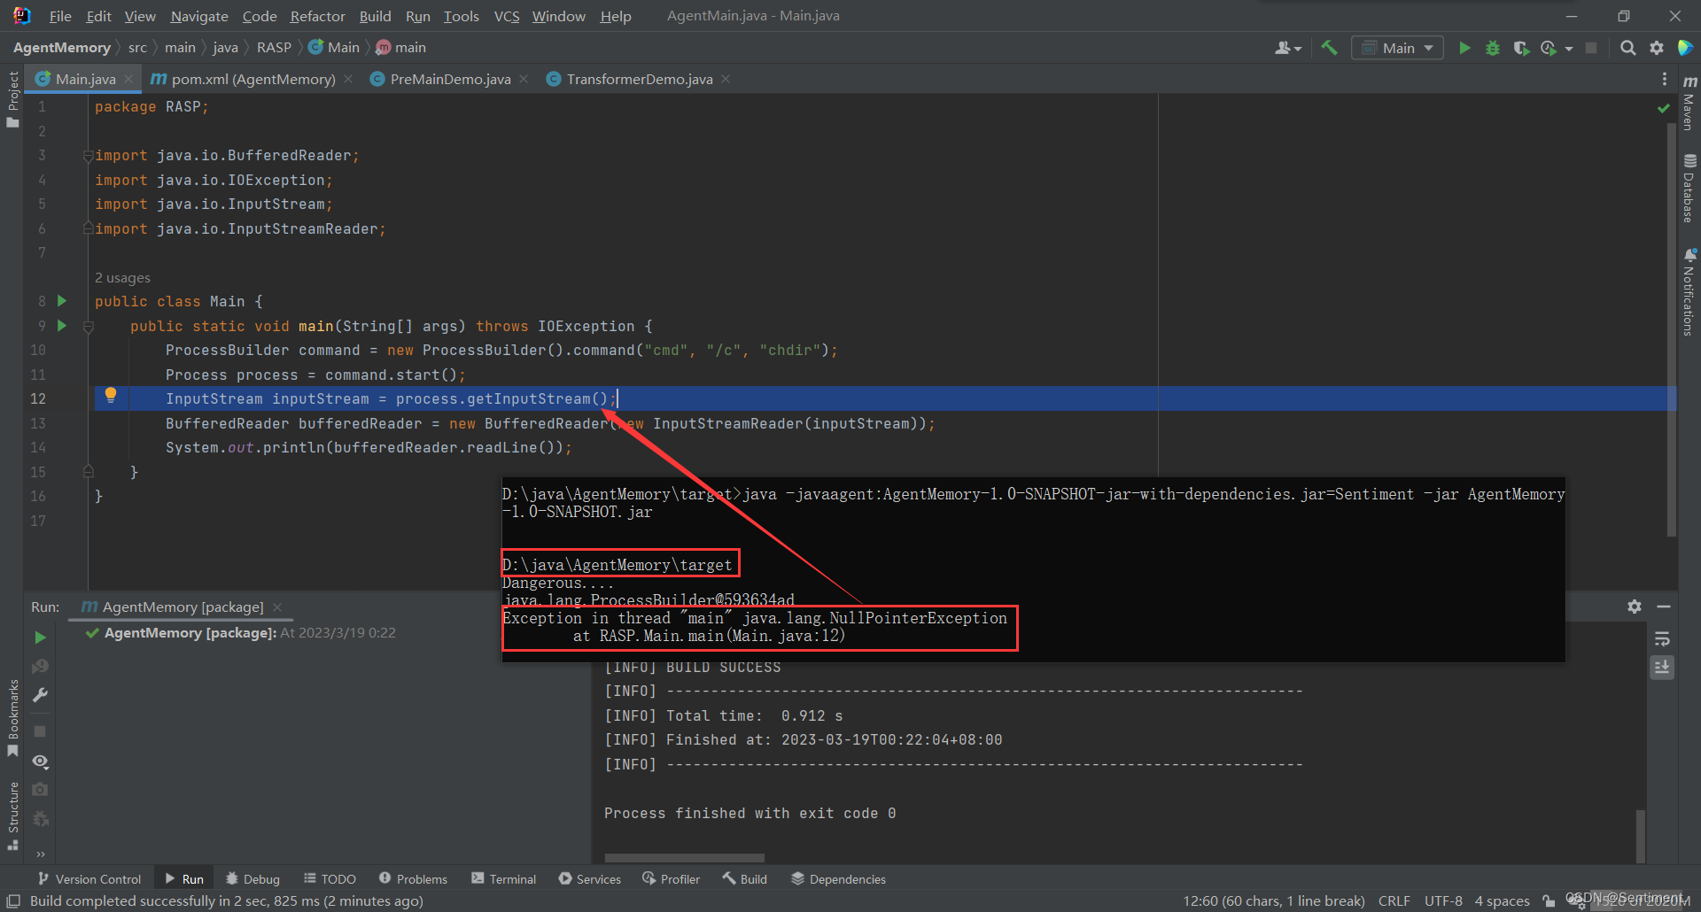Collapse the imports fold on line 3
1701x912 pixels.
[88, 156]
